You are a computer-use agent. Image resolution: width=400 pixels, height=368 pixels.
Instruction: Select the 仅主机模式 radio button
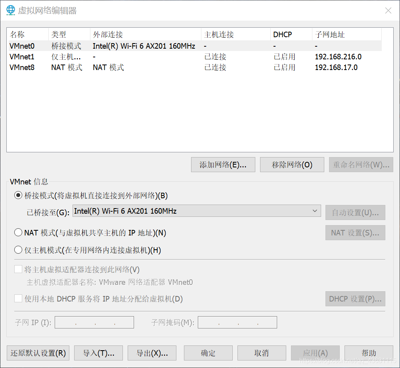pos(18,250)
